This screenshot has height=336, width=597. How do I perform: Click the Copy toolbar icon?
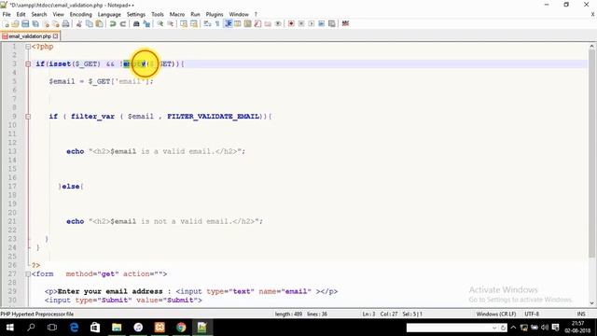click(90, 23)
